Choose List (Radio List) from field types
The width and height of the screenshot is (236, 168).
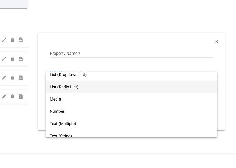click(131, 87)
